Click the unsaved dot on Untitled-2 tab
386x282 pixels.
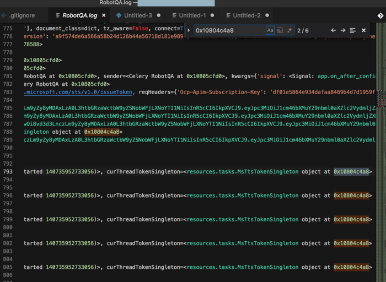click(267, 15)
